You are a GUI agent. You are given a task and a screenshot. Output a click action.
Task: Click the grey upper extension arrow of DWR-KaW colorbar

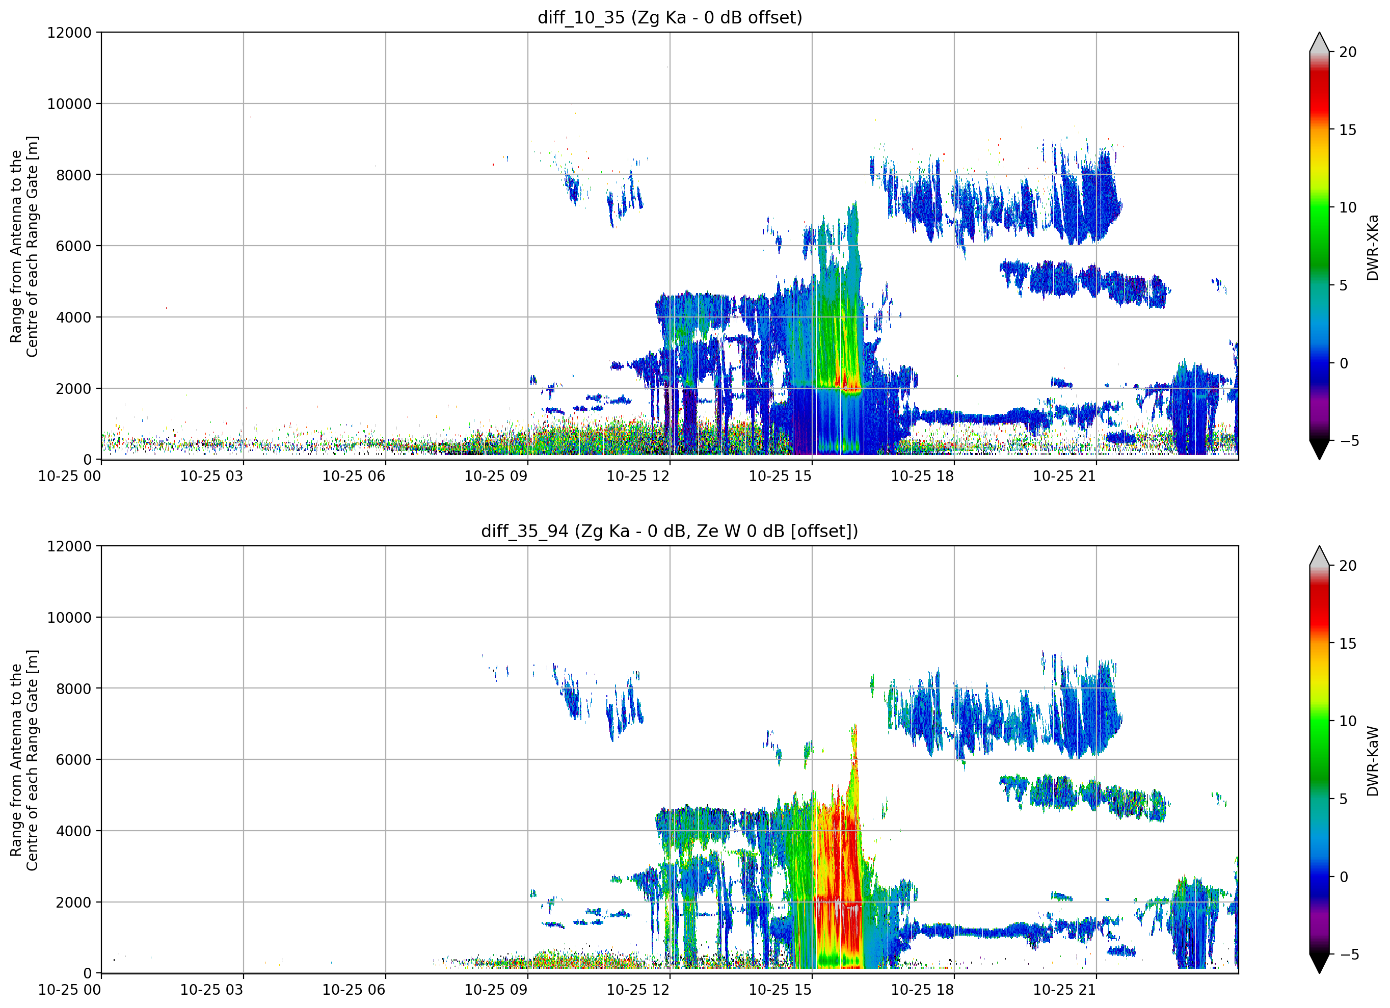tap(1319, 556)
